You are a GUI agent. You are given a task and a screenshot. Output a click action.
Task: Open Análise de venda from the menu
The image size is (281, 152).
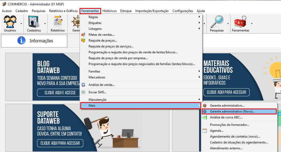click(x=101, y=85)
